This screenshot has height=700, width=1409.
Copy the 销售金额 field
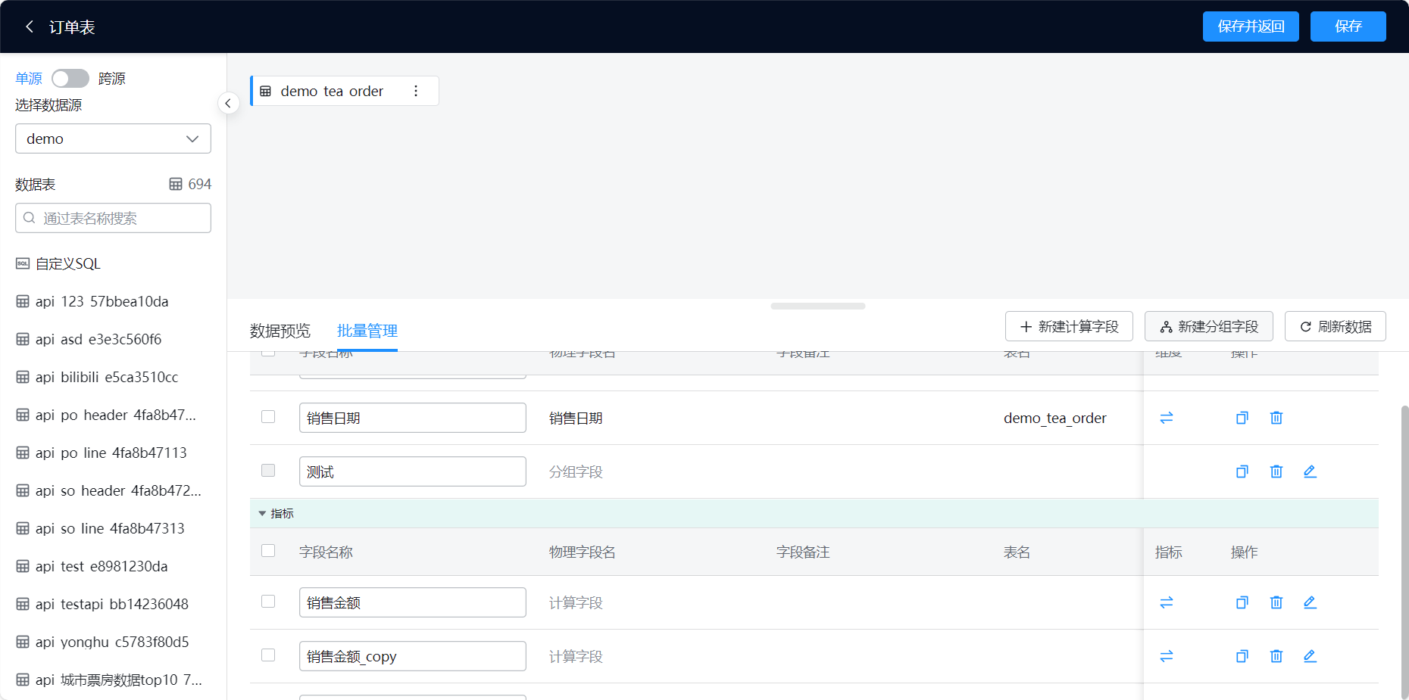(1242, 602)
